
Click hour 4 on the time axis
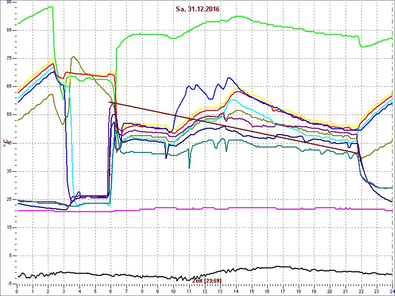click(79, 291)
